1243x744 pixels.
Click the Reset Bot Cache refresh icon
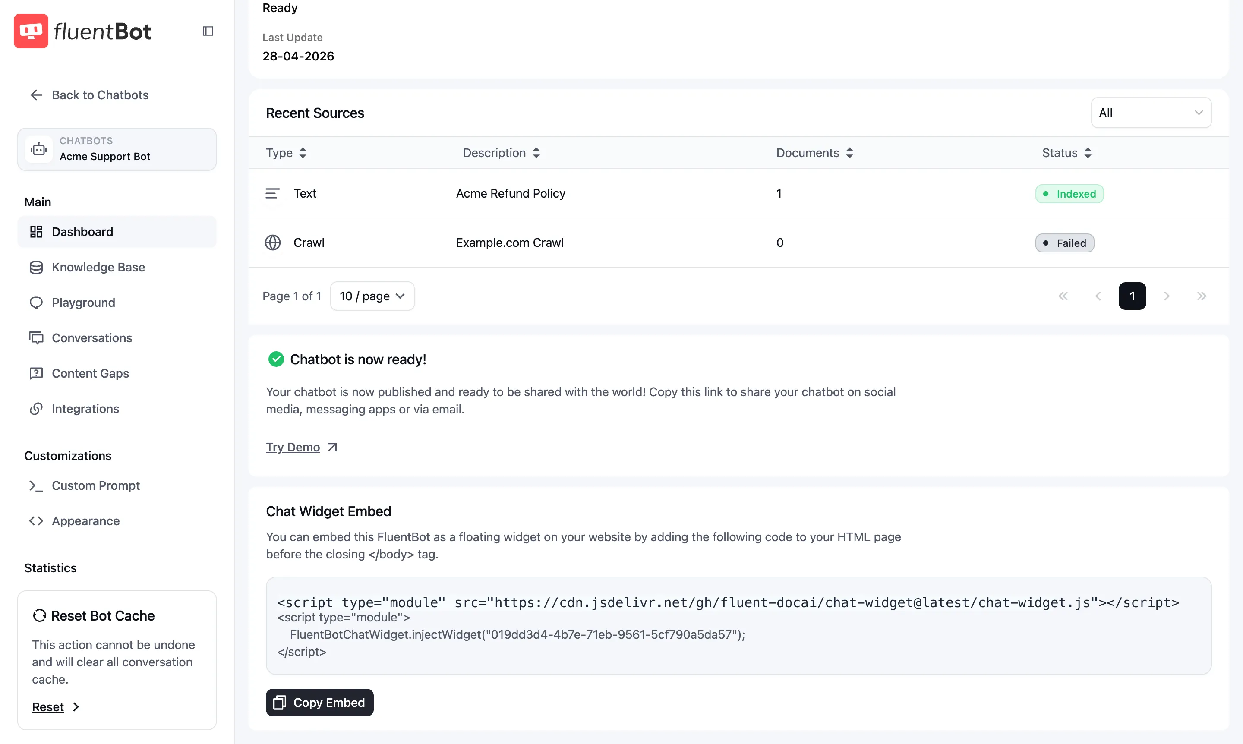click(39, 615)
